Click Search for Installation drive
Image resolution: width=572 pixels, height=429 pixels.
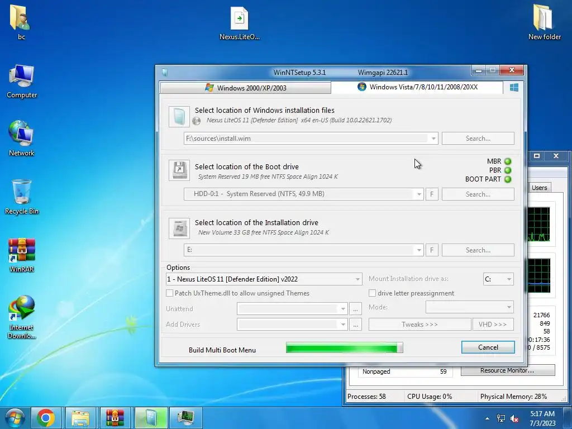(478, 250)
